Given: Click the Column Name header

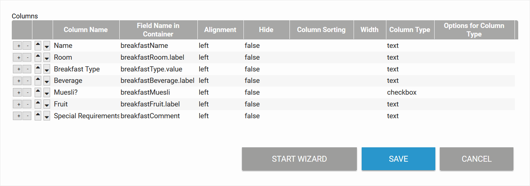Looking at the screenshot, I should (85, 30).
